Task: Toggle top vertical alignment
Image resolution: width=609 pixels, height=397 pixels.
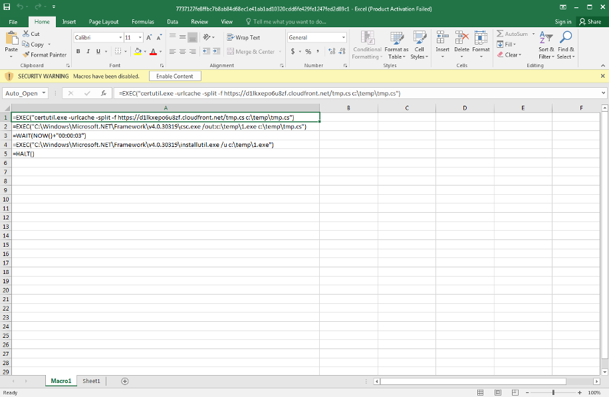Action: pos(172,37)
